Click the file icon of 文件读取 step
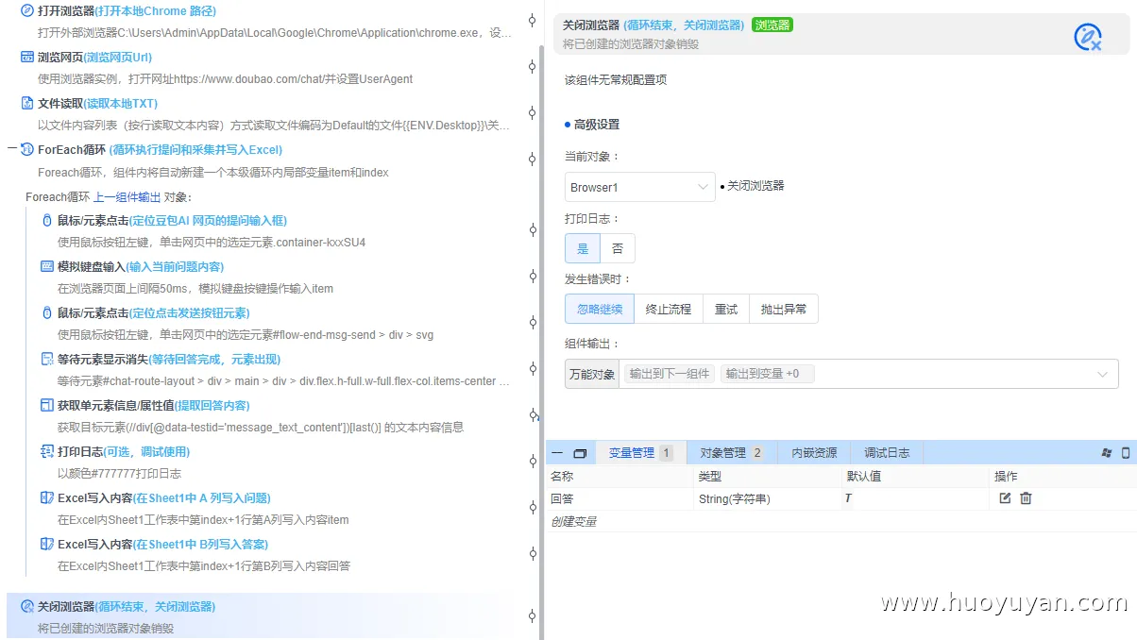Viewport: 1137px width, 640px height. (x=27, y=103)
